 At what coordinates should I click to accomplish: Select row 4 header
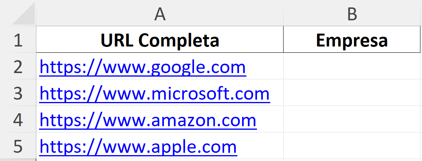18,120
